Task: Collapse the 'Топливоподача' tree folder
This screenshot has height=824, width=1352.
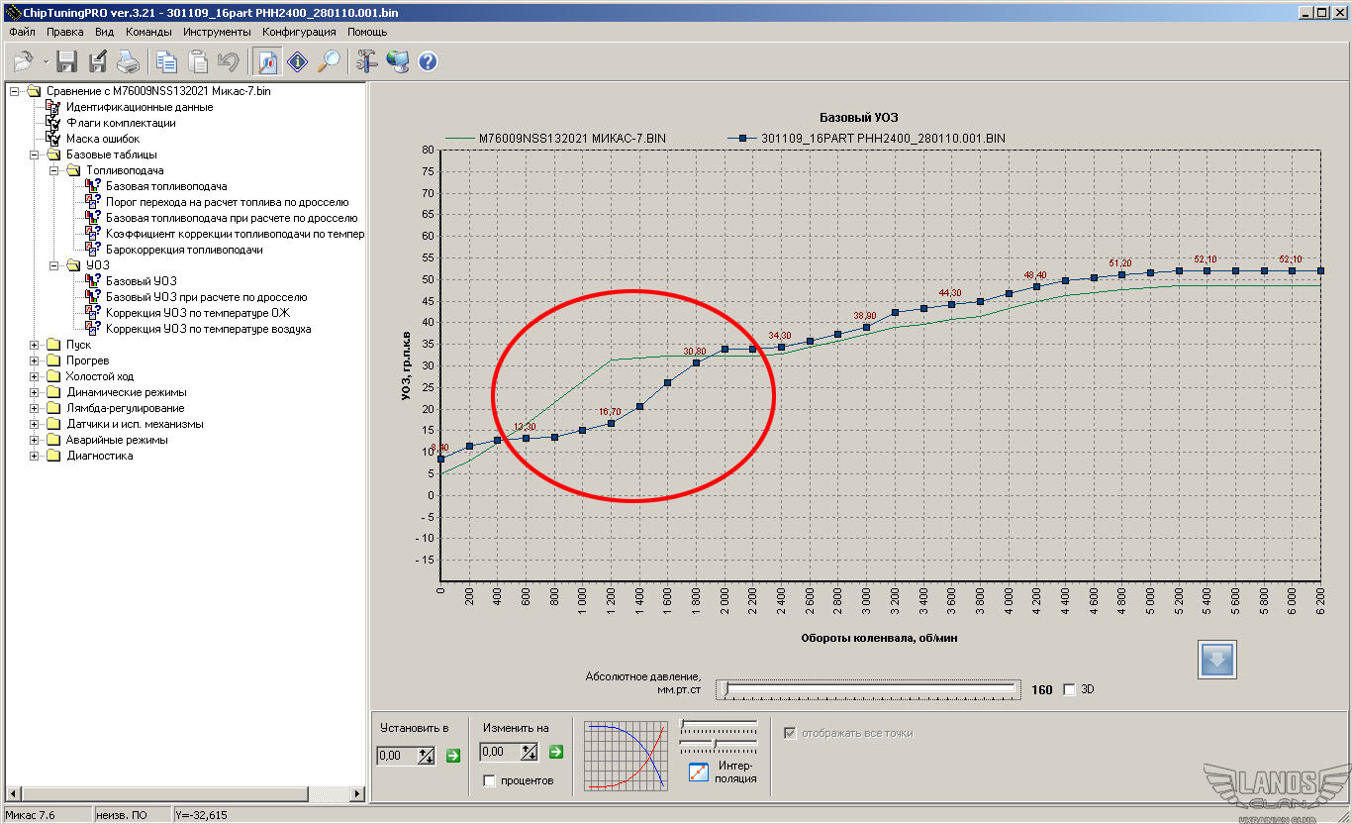Action: [55, 170]
